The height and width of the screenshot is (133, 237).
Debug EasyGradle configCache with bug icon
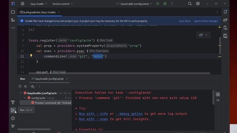[165, 4]
